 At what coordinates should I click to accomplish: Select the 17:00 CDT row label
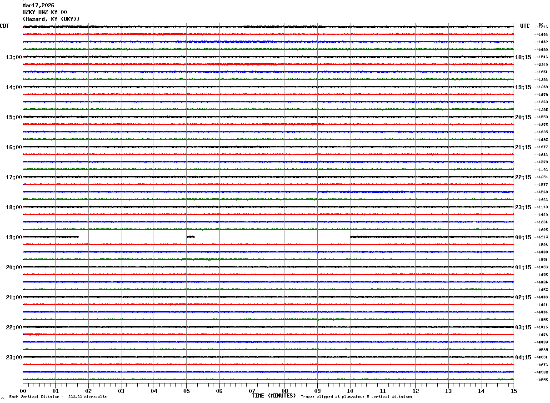coord(14,177)
